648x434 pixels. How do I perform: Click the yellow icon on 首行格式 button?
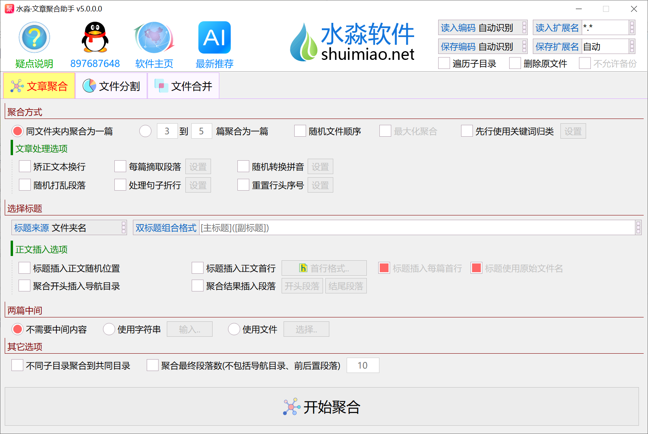click(x=303, y=268)
